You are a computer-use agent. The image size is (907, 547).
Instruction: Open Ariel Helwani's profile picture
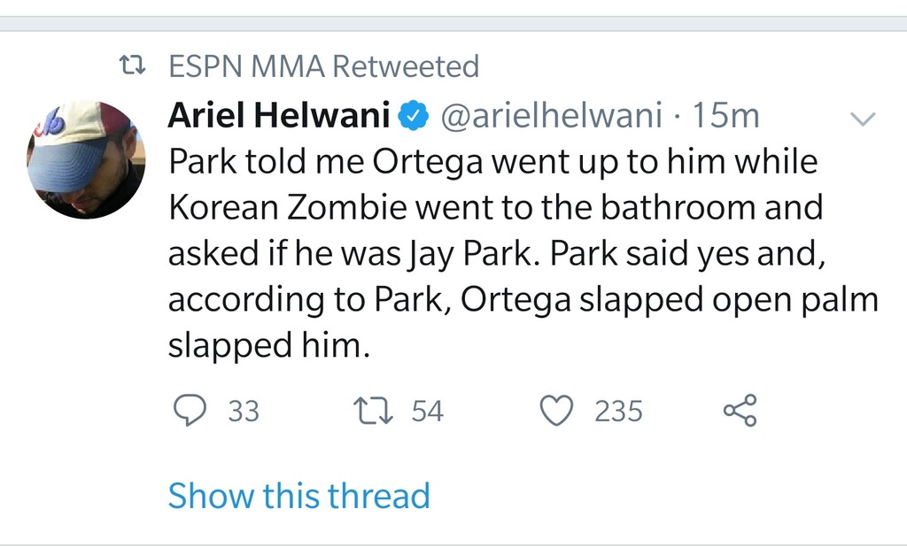coord(86,159)
